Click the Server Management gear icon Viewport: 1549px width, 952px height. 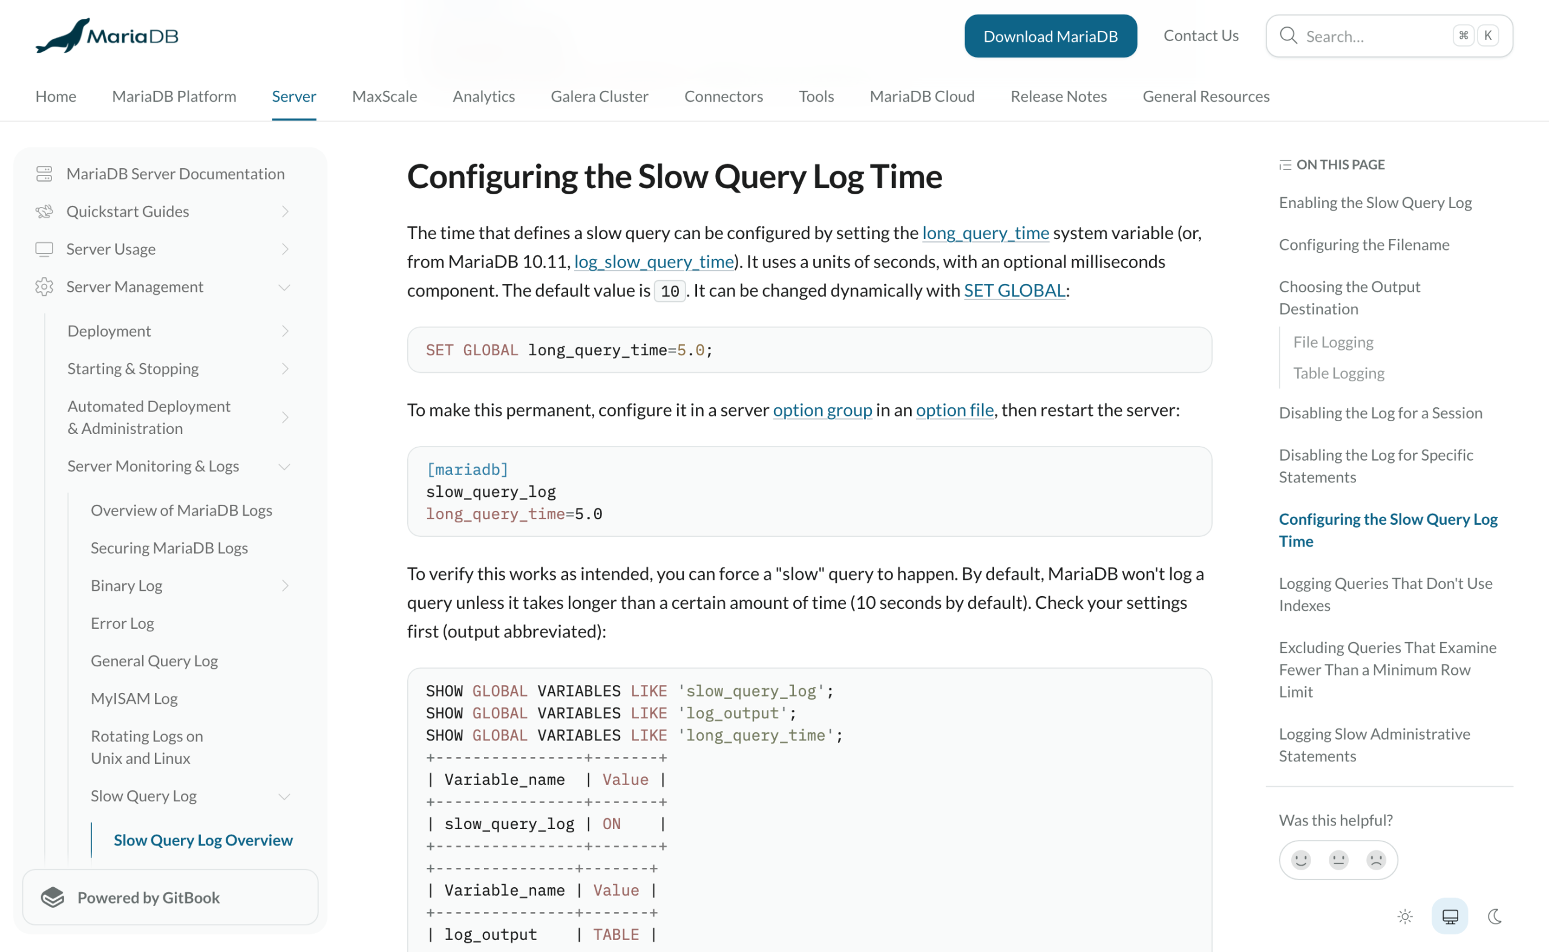click(x=44, y=287)
